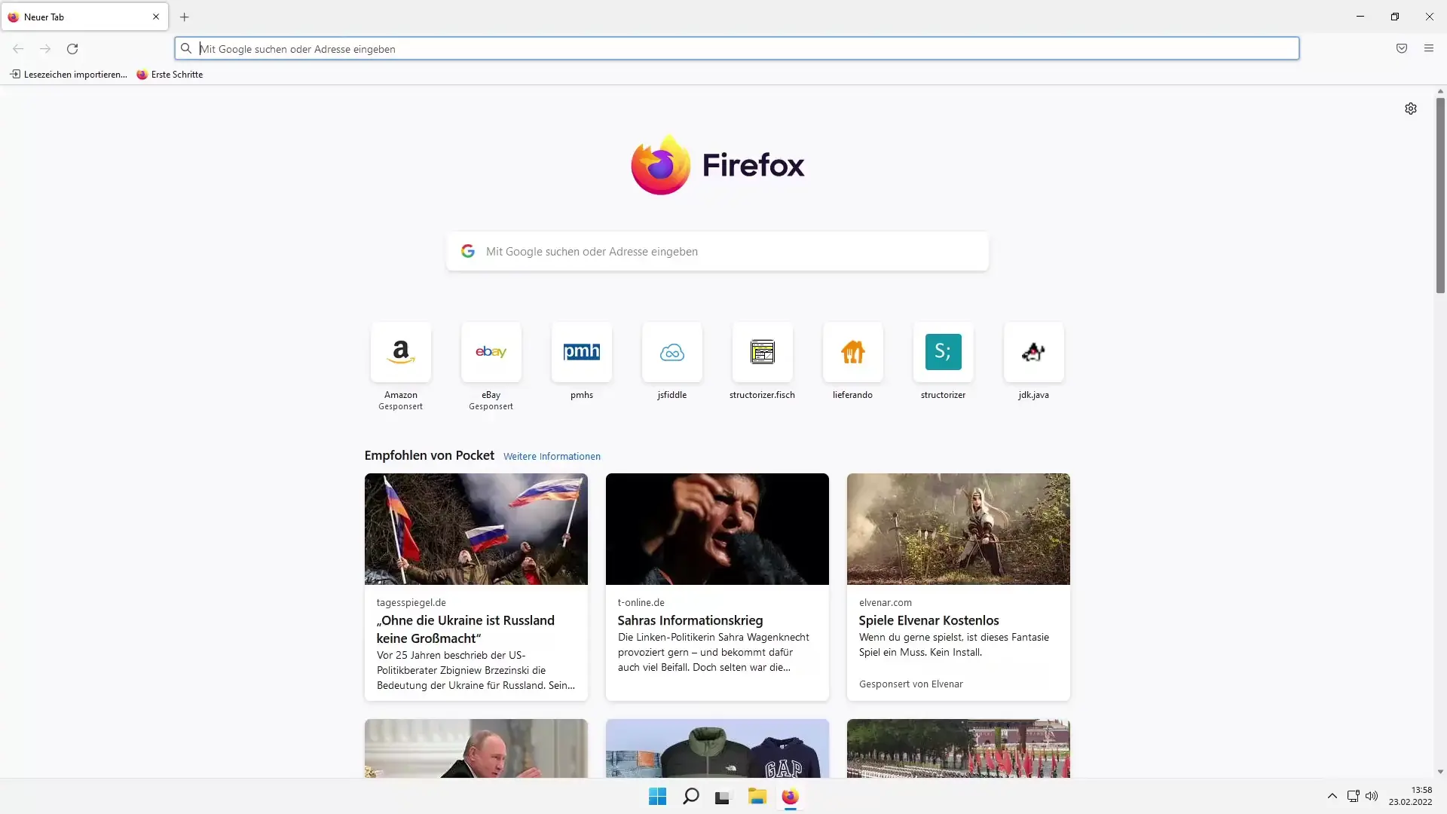This screenshot has height=814, width=1447.
Task: Open the Firefox hamburger application menu
Action: point(1428,49)
